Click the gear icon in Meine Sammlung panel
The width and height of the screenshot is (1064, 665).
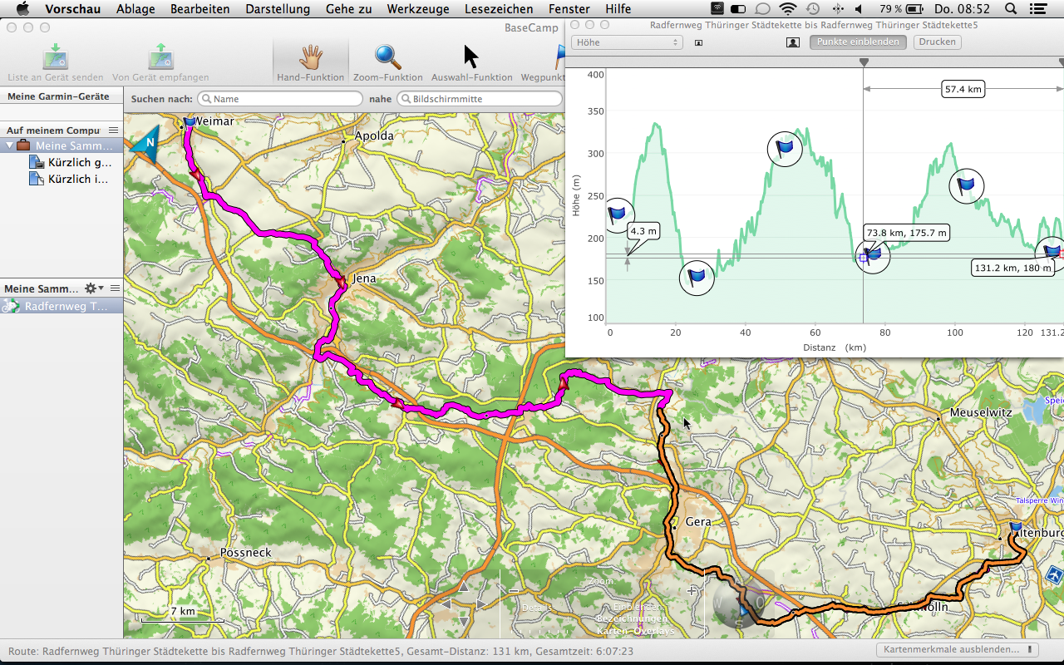pos(91,288)
